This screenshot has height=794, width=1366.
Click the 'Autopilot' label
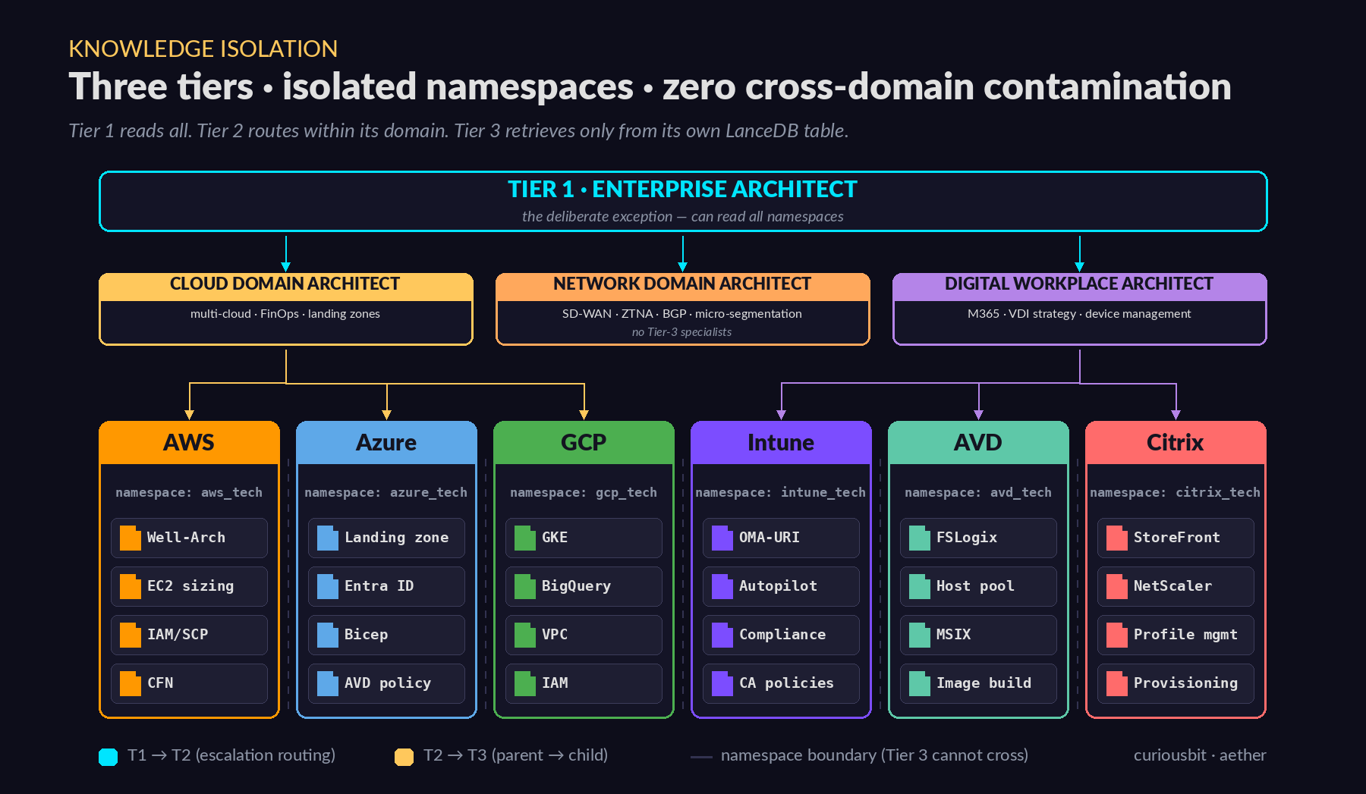click(778, 586)
